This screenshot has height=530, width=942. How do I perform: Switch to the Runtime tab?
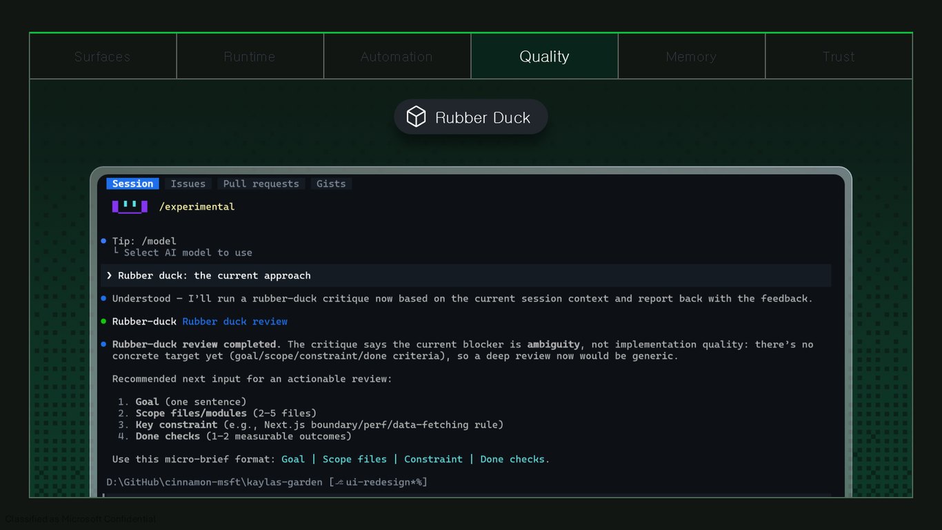coord(250,57)
